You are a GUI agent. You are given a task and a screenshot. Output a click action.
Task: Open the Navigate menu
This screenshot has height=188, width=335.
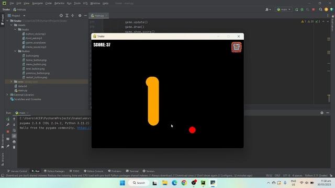click(37, 3)
